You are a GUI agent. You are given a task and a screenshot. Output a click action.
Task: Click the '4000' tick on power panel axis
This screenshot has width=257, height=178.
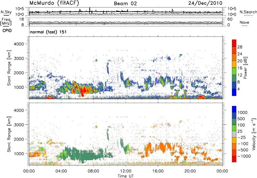(19, 44)
